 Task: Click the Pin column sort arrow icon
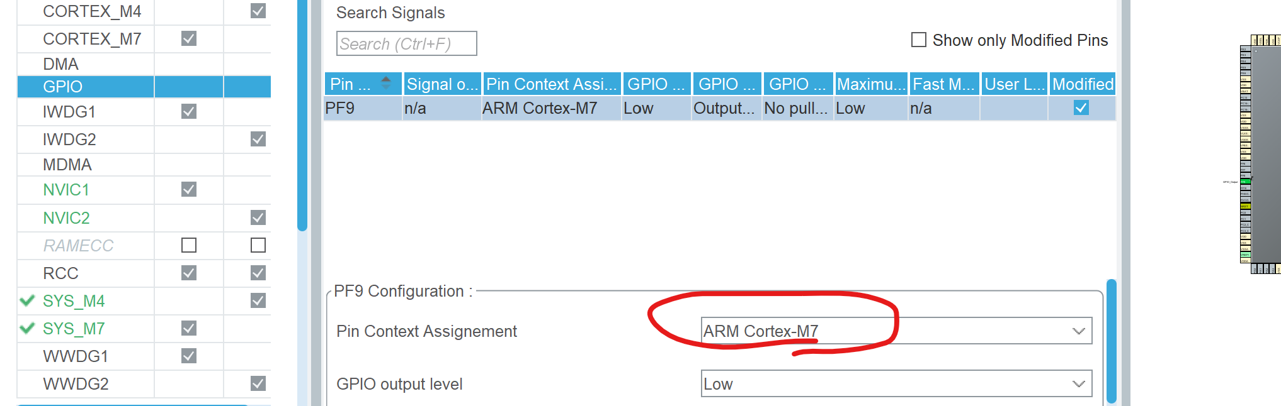[386, 83]
